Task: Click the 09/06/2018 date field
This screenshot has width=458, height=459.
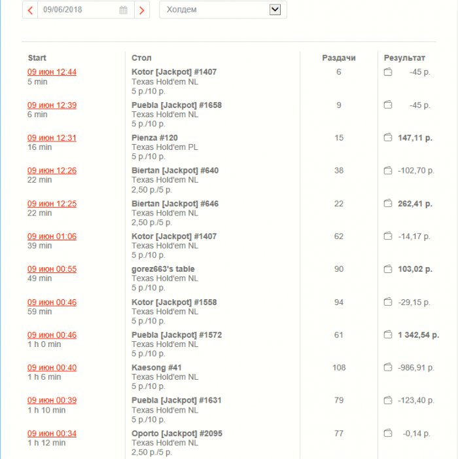Action: [86, 10]
